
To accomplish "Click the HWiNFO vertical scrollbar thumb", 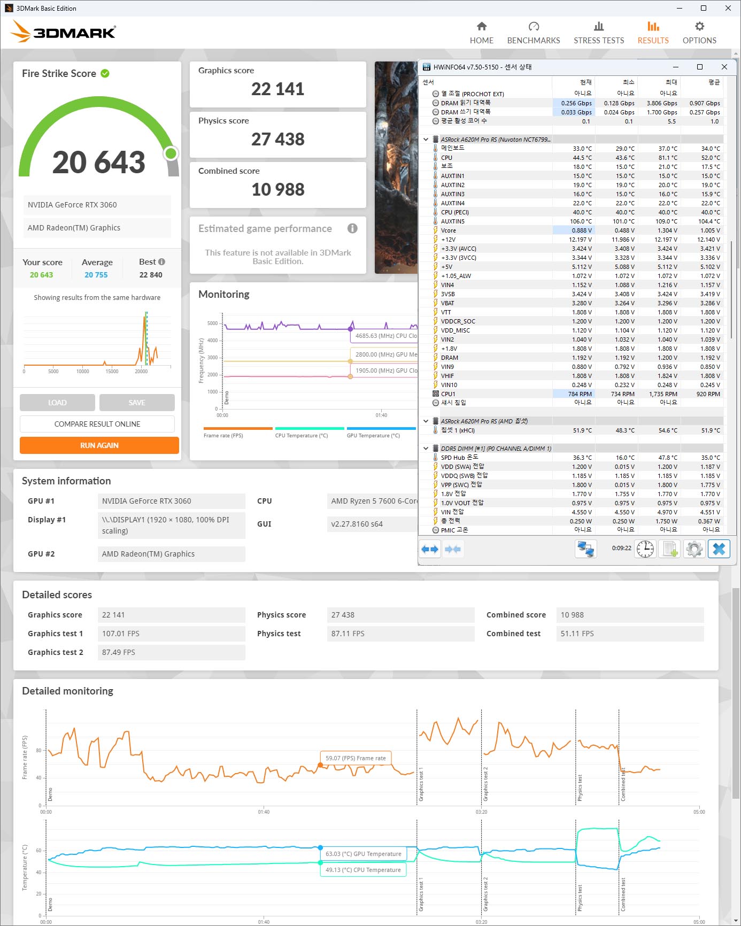I will [x=731, y=289].
